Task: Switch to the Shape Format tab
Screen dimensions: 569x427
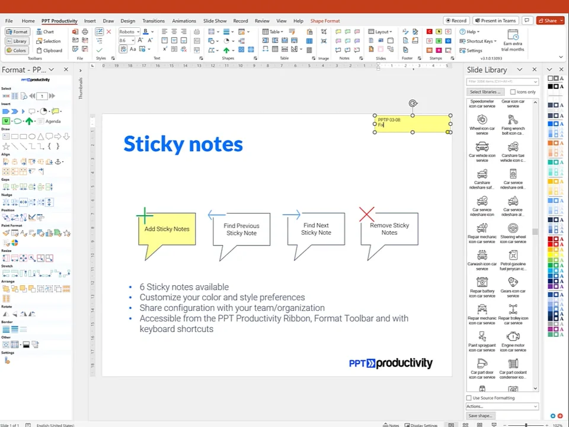Action: (x=325, y=21)
